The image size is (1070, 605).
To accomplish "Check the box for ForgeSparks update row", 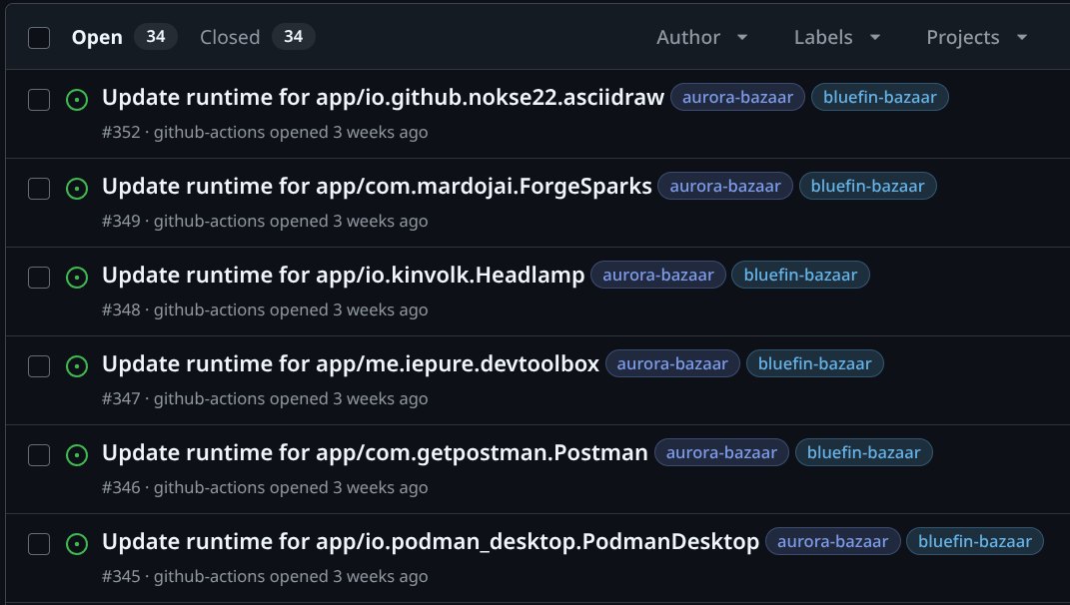I will click(39, 189).
